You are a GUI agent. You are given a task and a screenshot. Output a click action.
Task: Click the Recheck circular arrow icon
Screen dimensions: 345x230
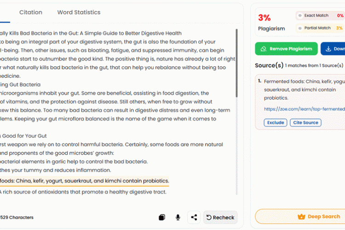click(x=209, y=218)
